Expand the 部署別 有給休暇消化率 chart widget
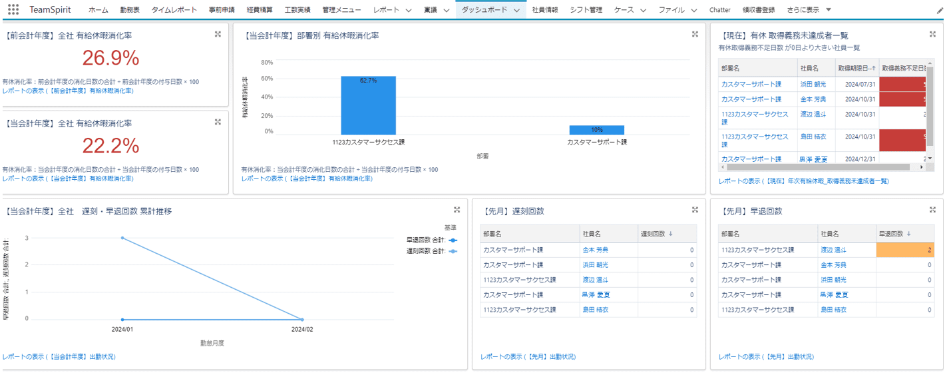 tap(695, 35)
